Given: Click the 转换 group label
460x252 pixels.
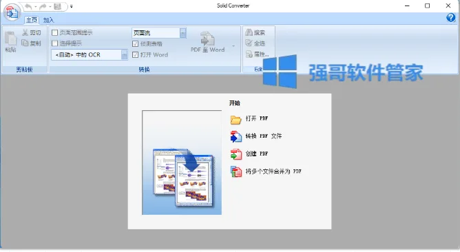Looking at the screenshot, I should click(145, 70).
